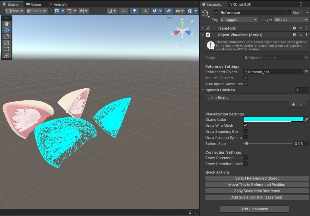310x216 pixels.
Task: Select the Hand tool in the Scene toolbar
Action: (x=6, y=24)
